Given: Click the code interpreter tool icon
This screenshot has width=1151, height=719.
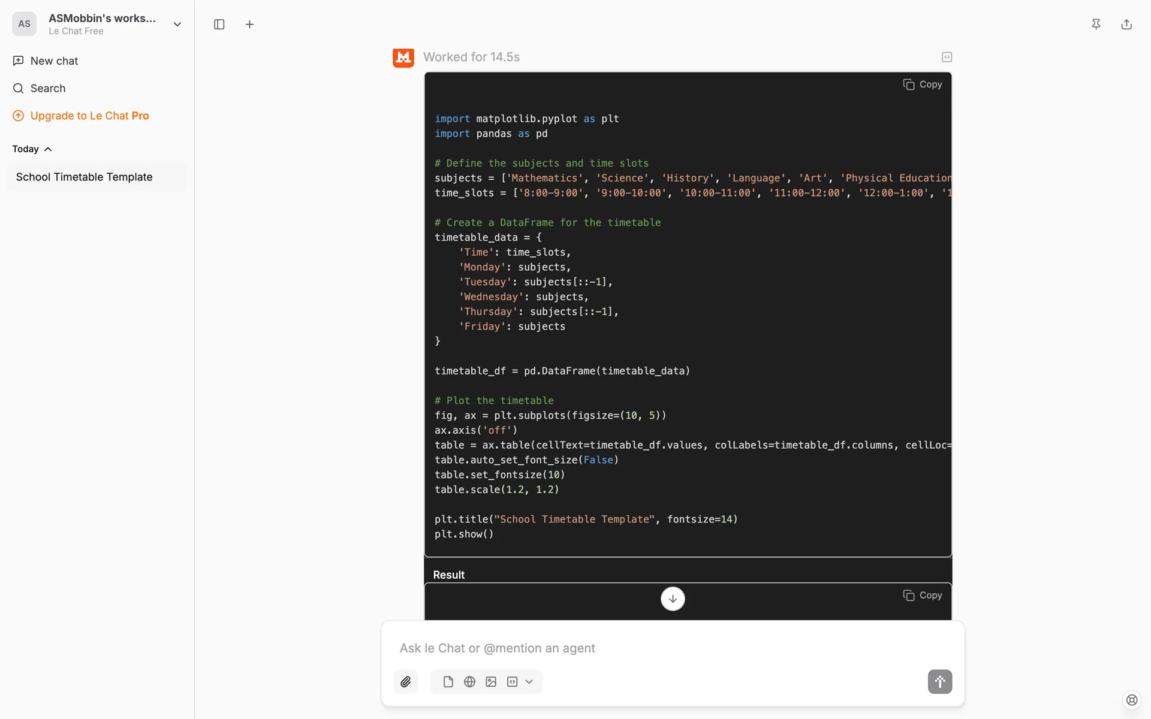Looking at the screenshot, I should 512,682.
